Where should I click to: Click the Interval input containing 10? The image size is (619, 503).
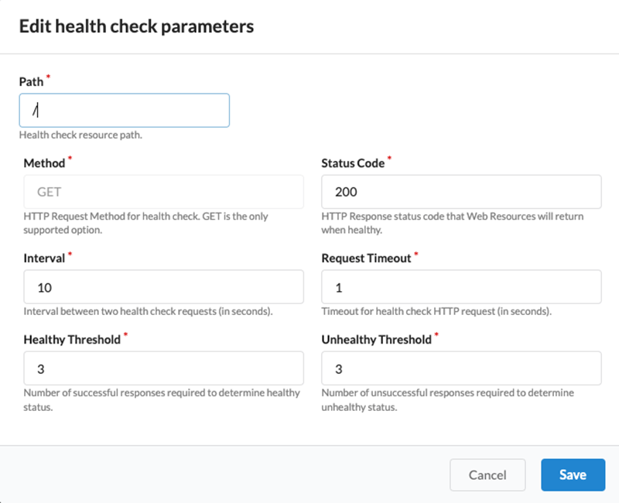pyautogui.click(x=163, y=287)
